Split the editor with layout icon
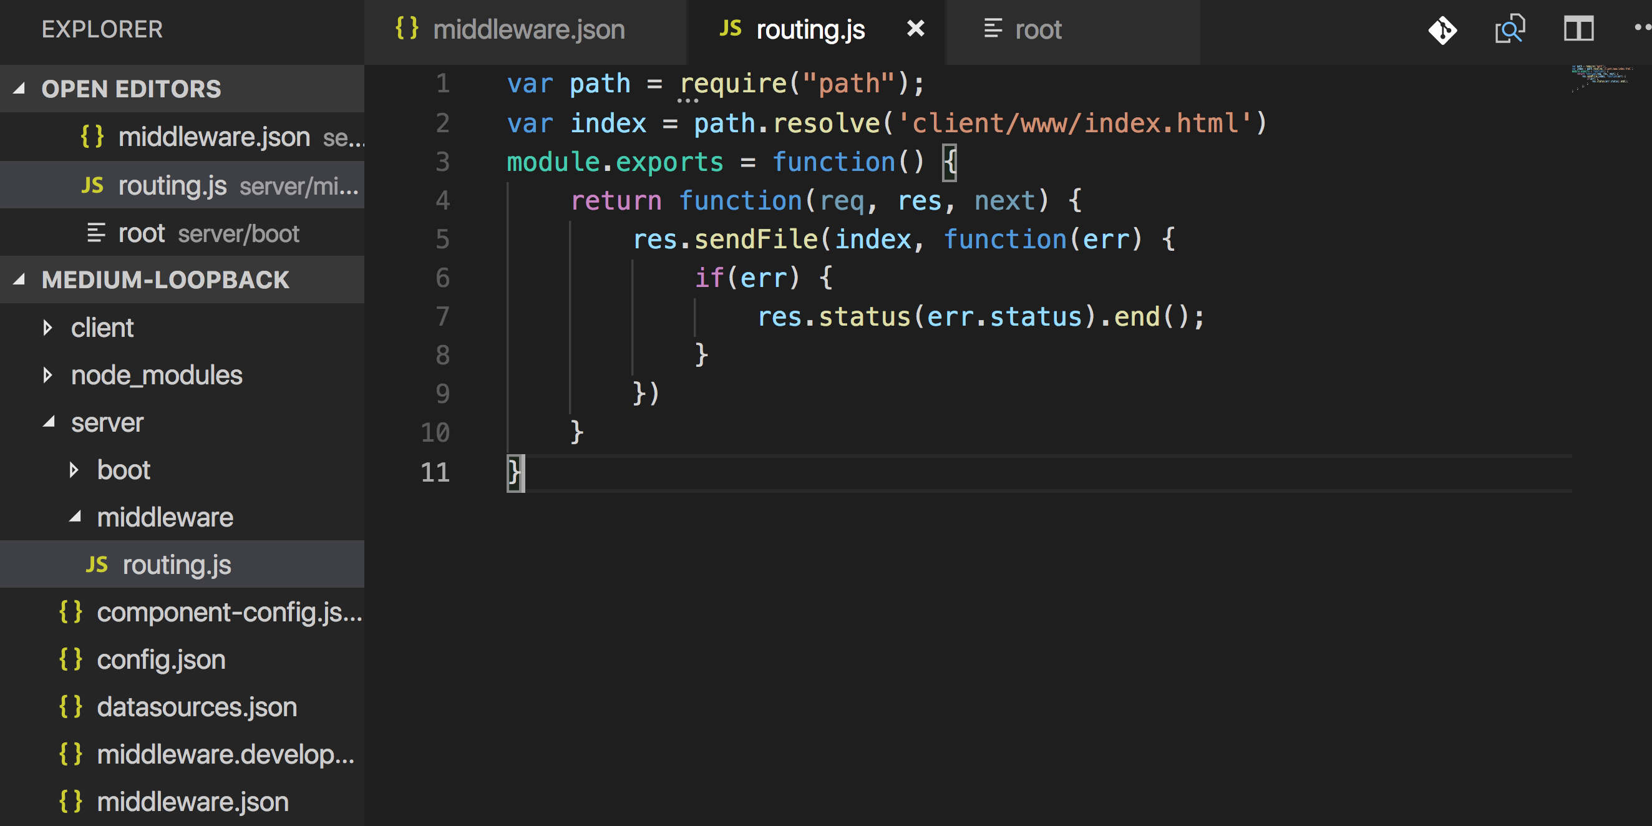 tap(1578, 29)
